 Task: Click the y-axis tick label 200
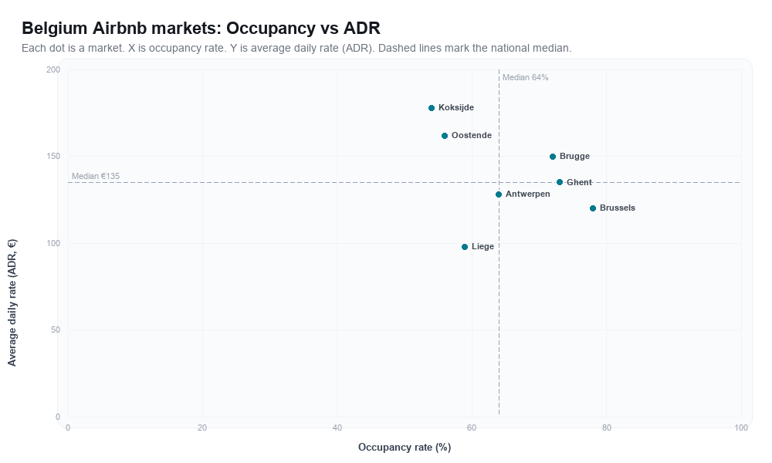(53, 70)
